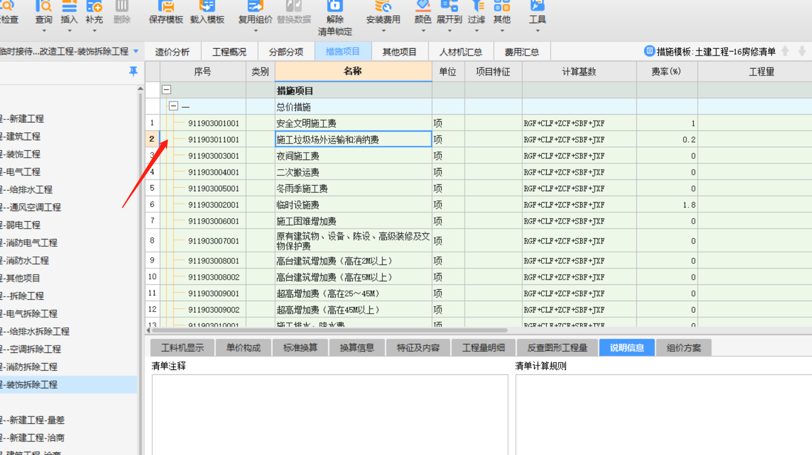
Task: Click the 工具 tools toolbar icon
Action: [x=537, y=7]
